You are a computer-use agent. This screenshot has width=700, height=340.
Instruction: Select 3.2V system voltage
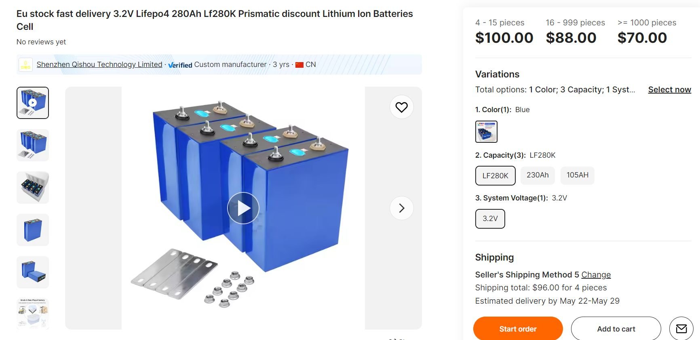[490, 219]
